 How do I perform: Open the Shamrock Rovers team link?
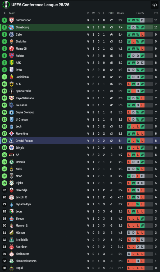26,261
